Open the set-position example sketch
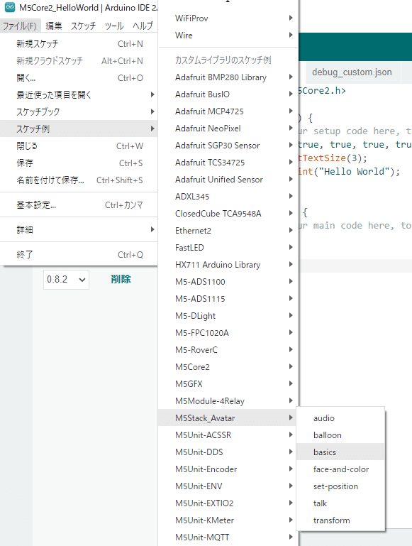The height and width of the screenshot is (546, 412). coord(340,486)
